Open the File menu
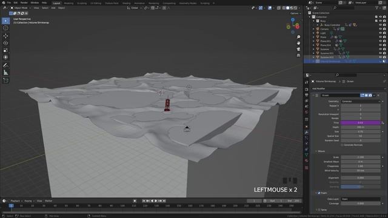 coord(9,2)
